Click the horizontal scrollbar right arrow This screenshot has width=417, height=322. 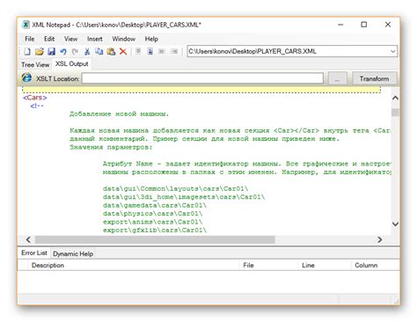tap(379, 240)
